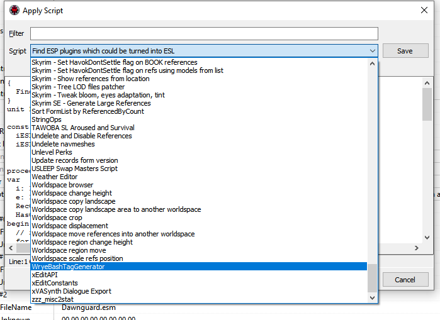The height and width of the screenshot is (320, 440).
Task: Click scroll-up arrow of the script list
Action: (x=373, y=63)
